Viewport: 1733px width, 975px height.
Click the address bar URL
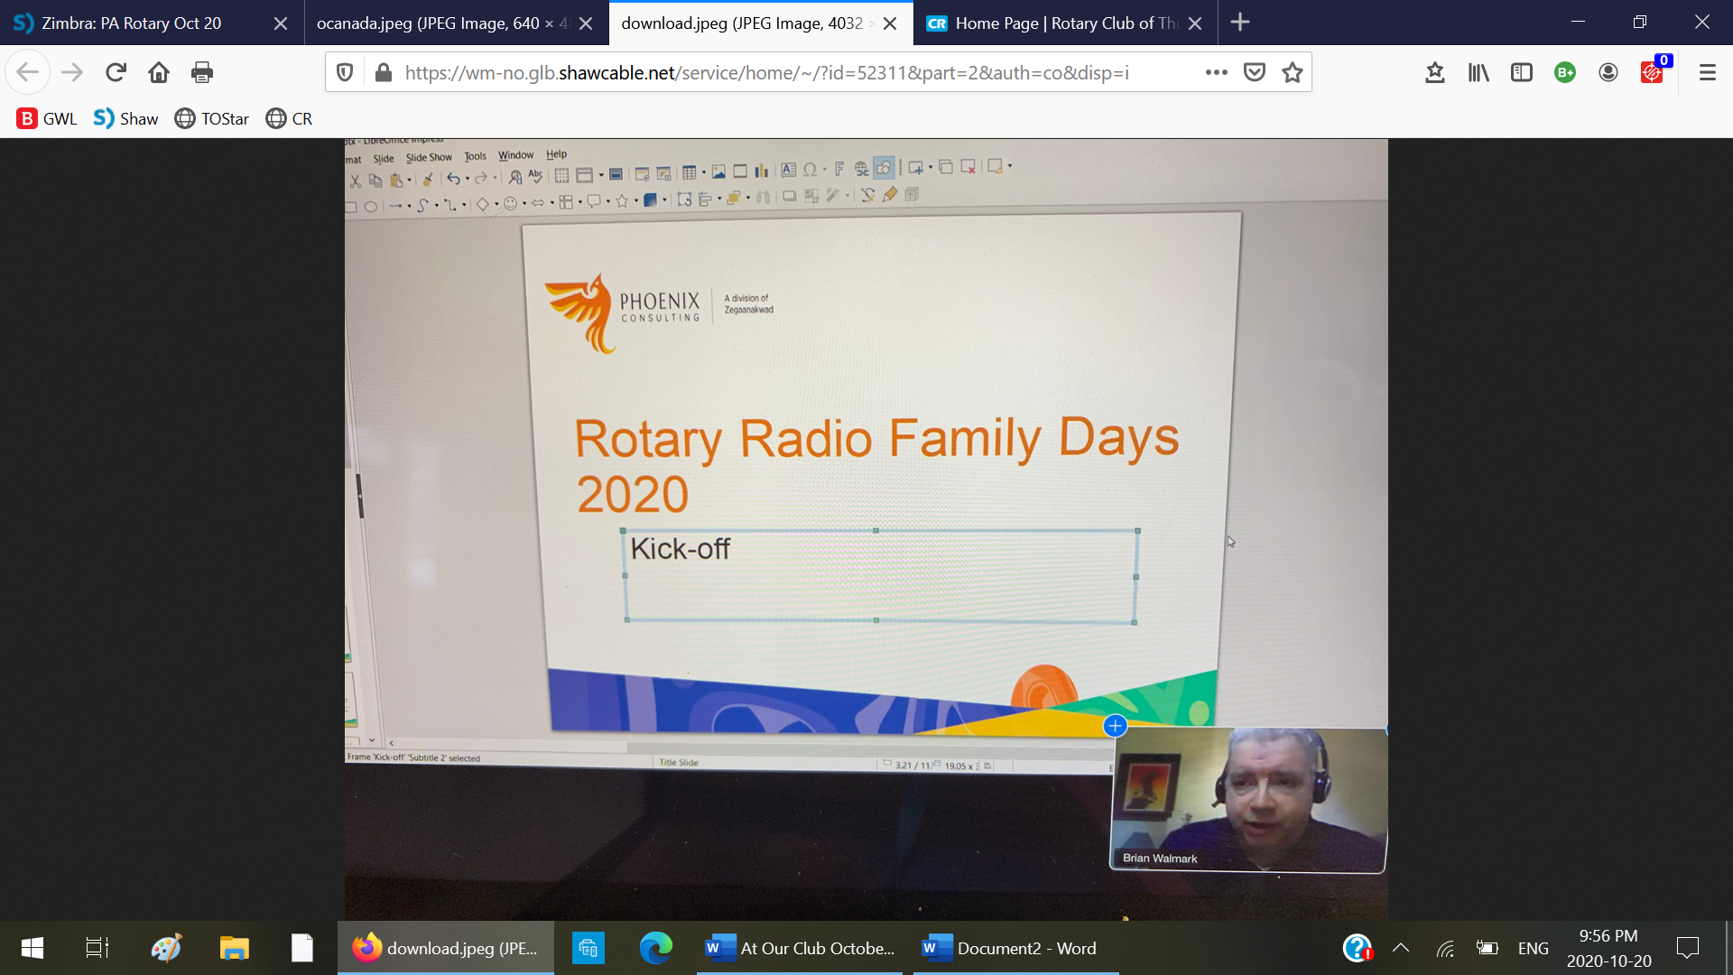767,72
